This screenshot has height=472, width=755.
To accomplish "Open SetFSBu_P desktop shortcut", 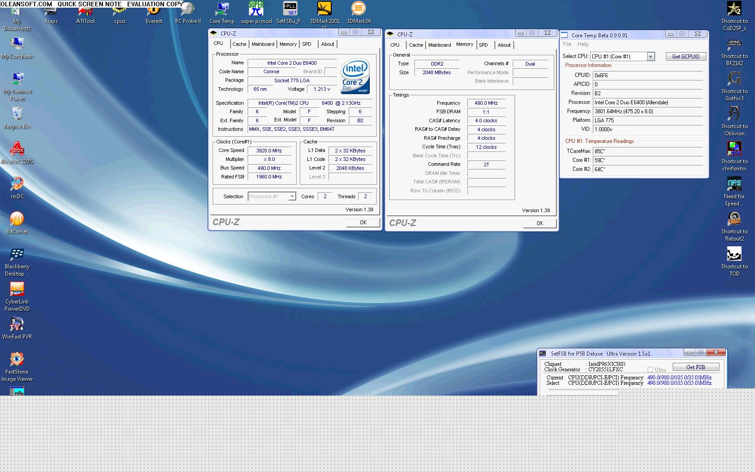I will (x=290, y=13).
